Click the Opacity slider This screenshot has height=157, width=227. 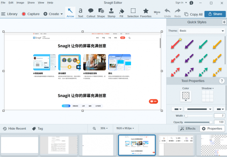[198, 122]
